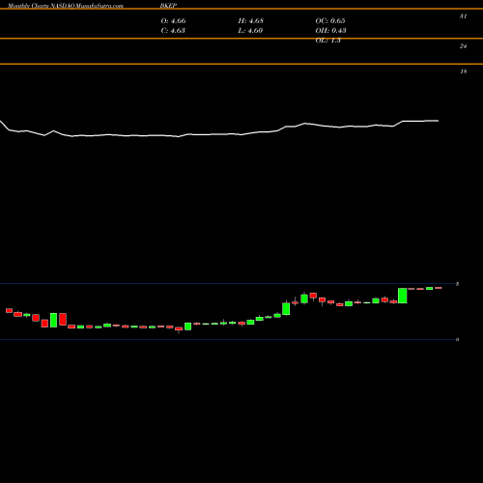Click the 0 price axis label
The image size is (483, 483).
coord(457,339)
